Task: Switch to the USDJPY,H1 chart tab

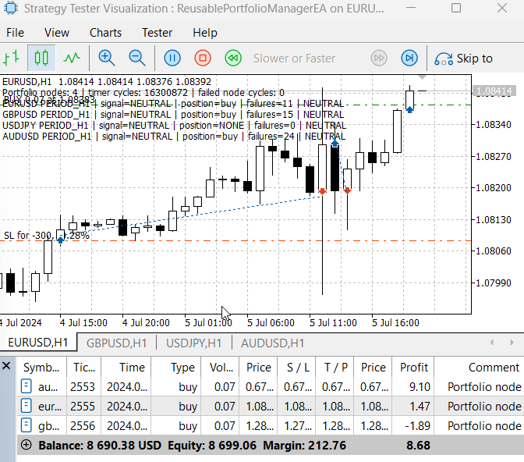Action: (194, 343)
